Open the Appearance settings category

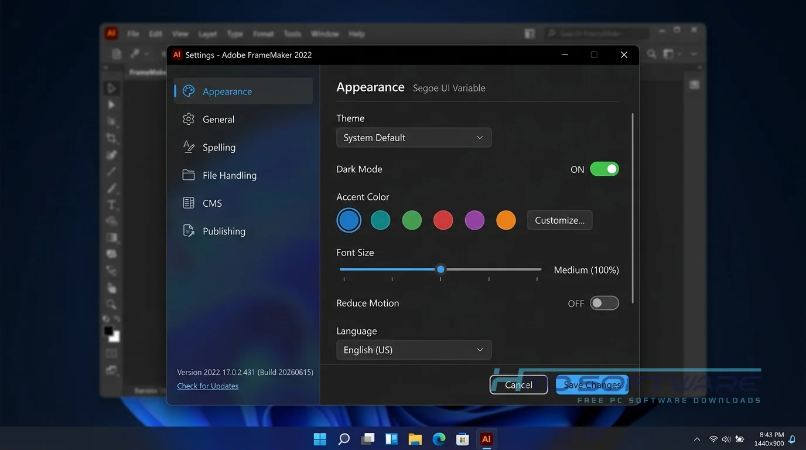tap(243, 91)
